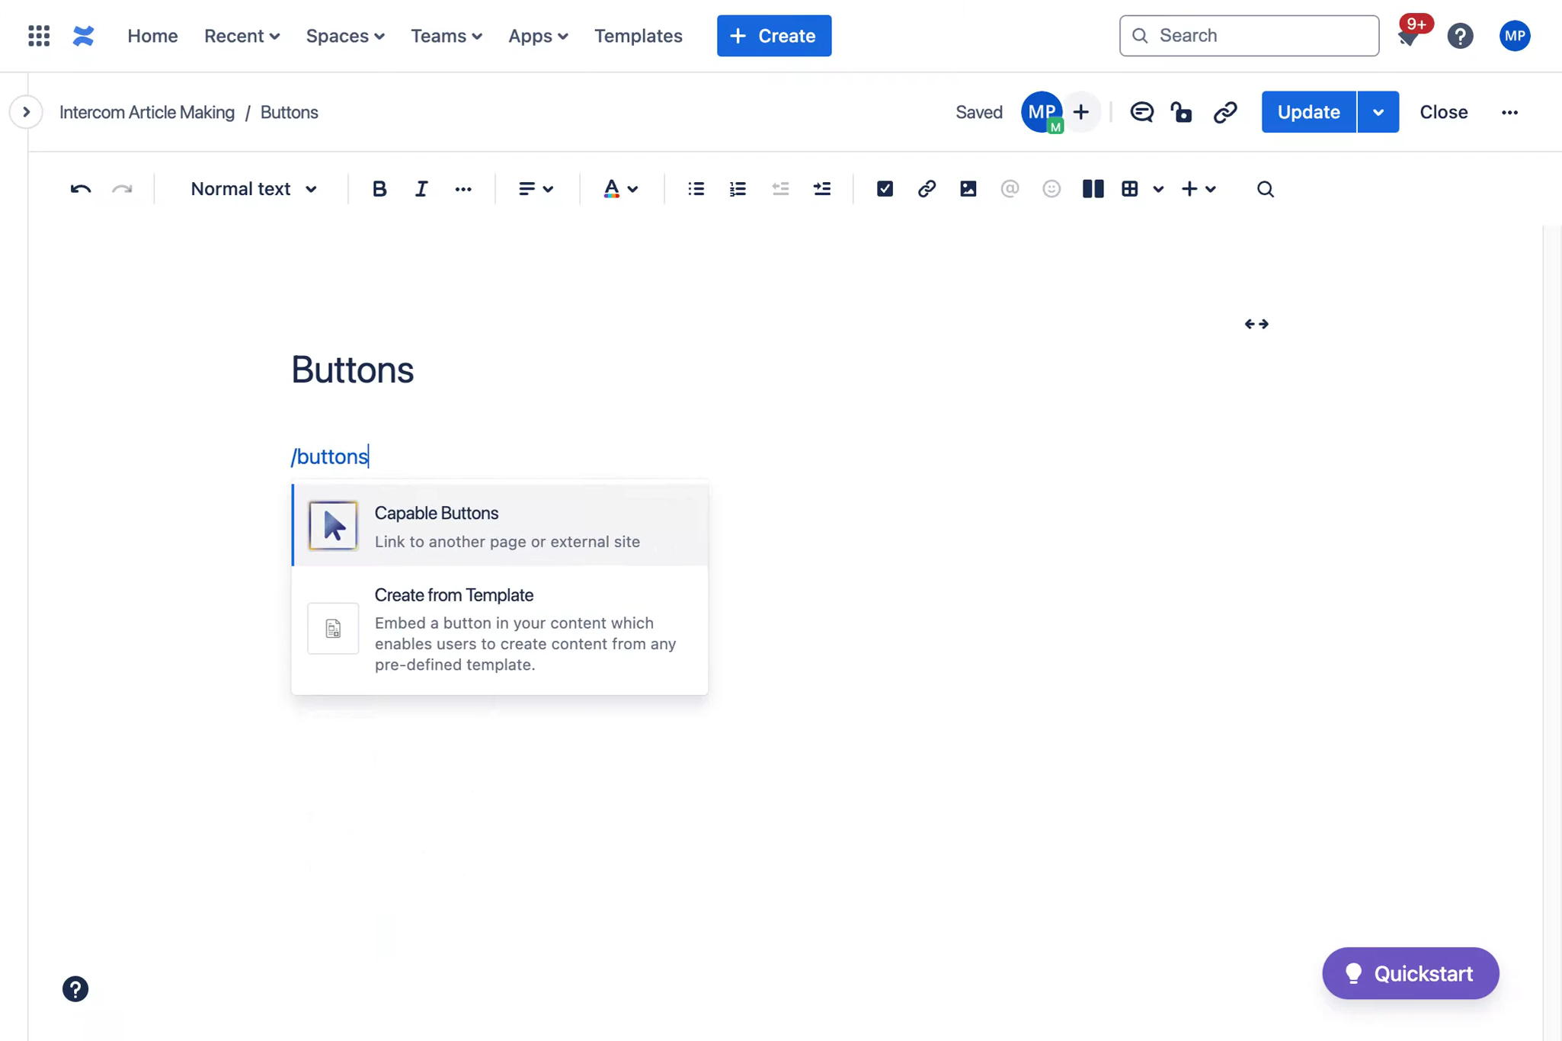Image resolution: width=1562 pixels, height=1041 pixels.
Task: Invite collaborator with plus icon
Action: (1081, 112)
